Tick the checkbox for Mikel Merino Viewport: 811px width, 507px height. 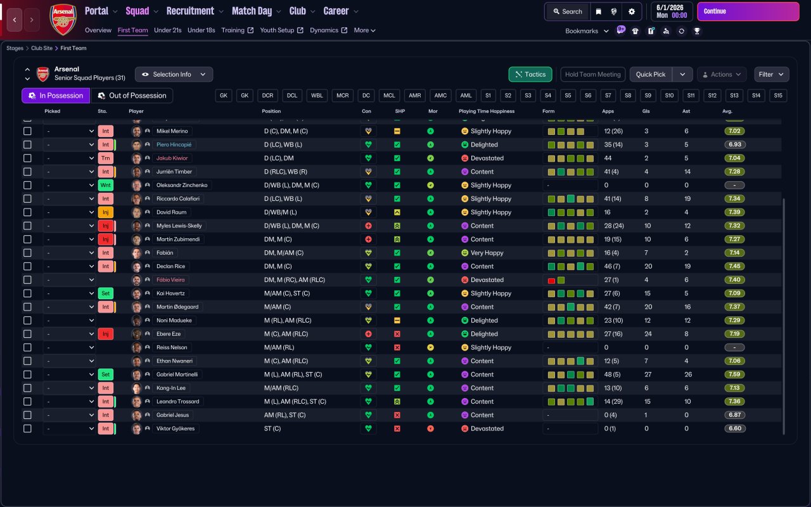click(27, 131)
